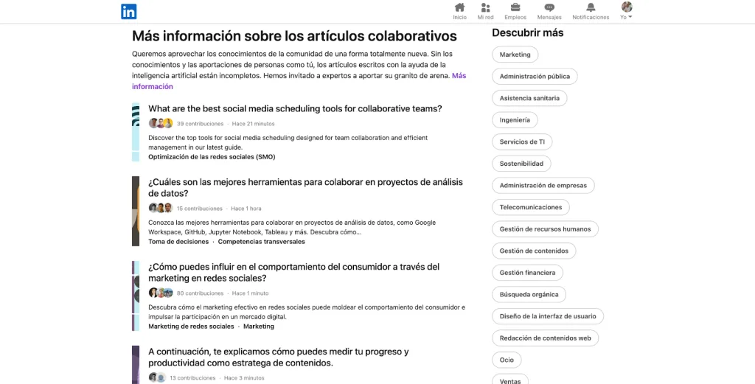Click contributor avatars beside 39 contribuciones
Screen dimensions: 755x384
pyautogui.click(x=160, y=123)
